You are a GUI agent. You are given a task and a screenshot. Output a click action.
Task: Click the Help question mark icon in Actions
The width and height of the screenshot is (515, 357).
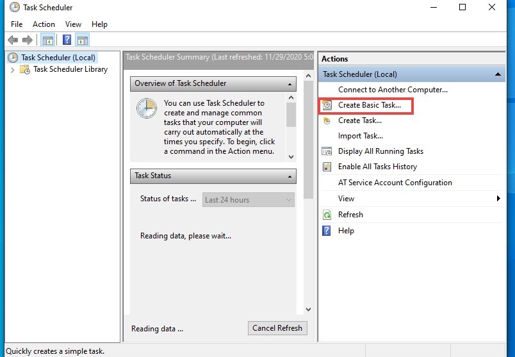(327, 231)
